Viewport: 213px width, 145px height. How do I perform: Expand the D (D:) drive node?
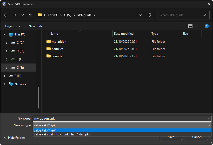(x=6, y=51)
